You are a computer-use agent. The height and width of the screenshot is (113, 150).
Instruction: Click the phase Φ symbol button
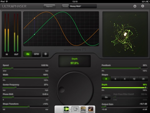pyautogui.click(x=46, y=54)
